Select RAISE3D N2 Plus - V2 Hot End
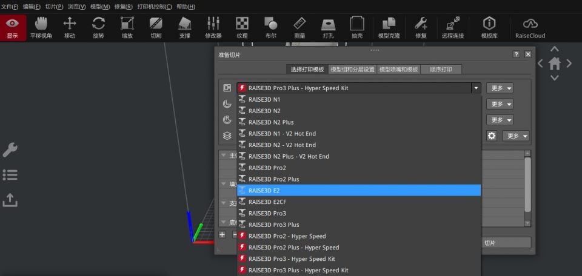Image resolution: width=582 pixels, height=276 pixels. pyautogui.click(x=359, y=156)
